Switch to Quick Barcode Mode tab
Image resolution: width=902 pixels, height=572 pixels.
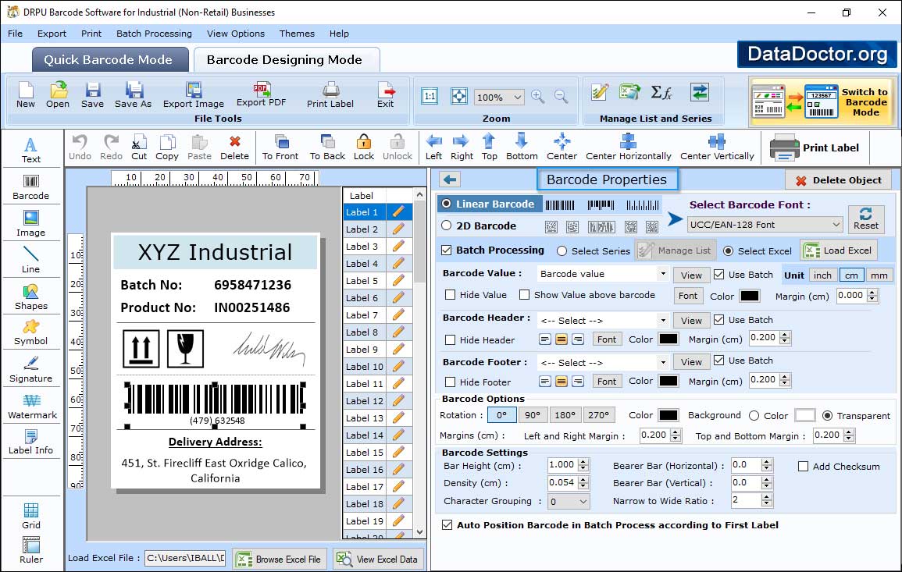pyautogui.click(x=109, y=60)
